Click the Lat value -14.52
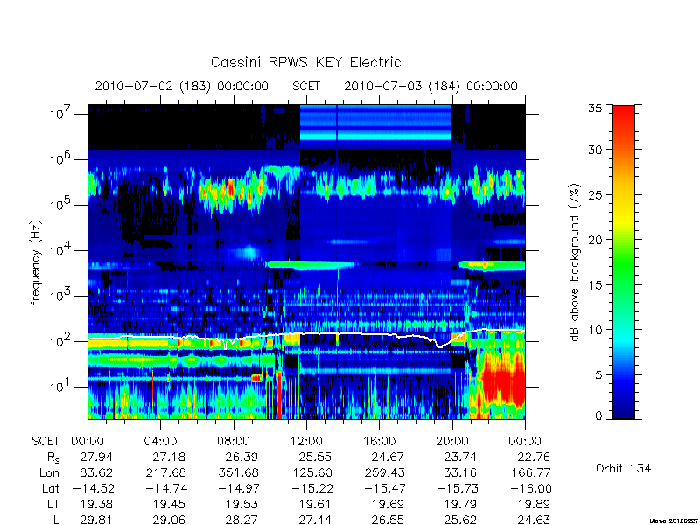 (x=94, y=488)
